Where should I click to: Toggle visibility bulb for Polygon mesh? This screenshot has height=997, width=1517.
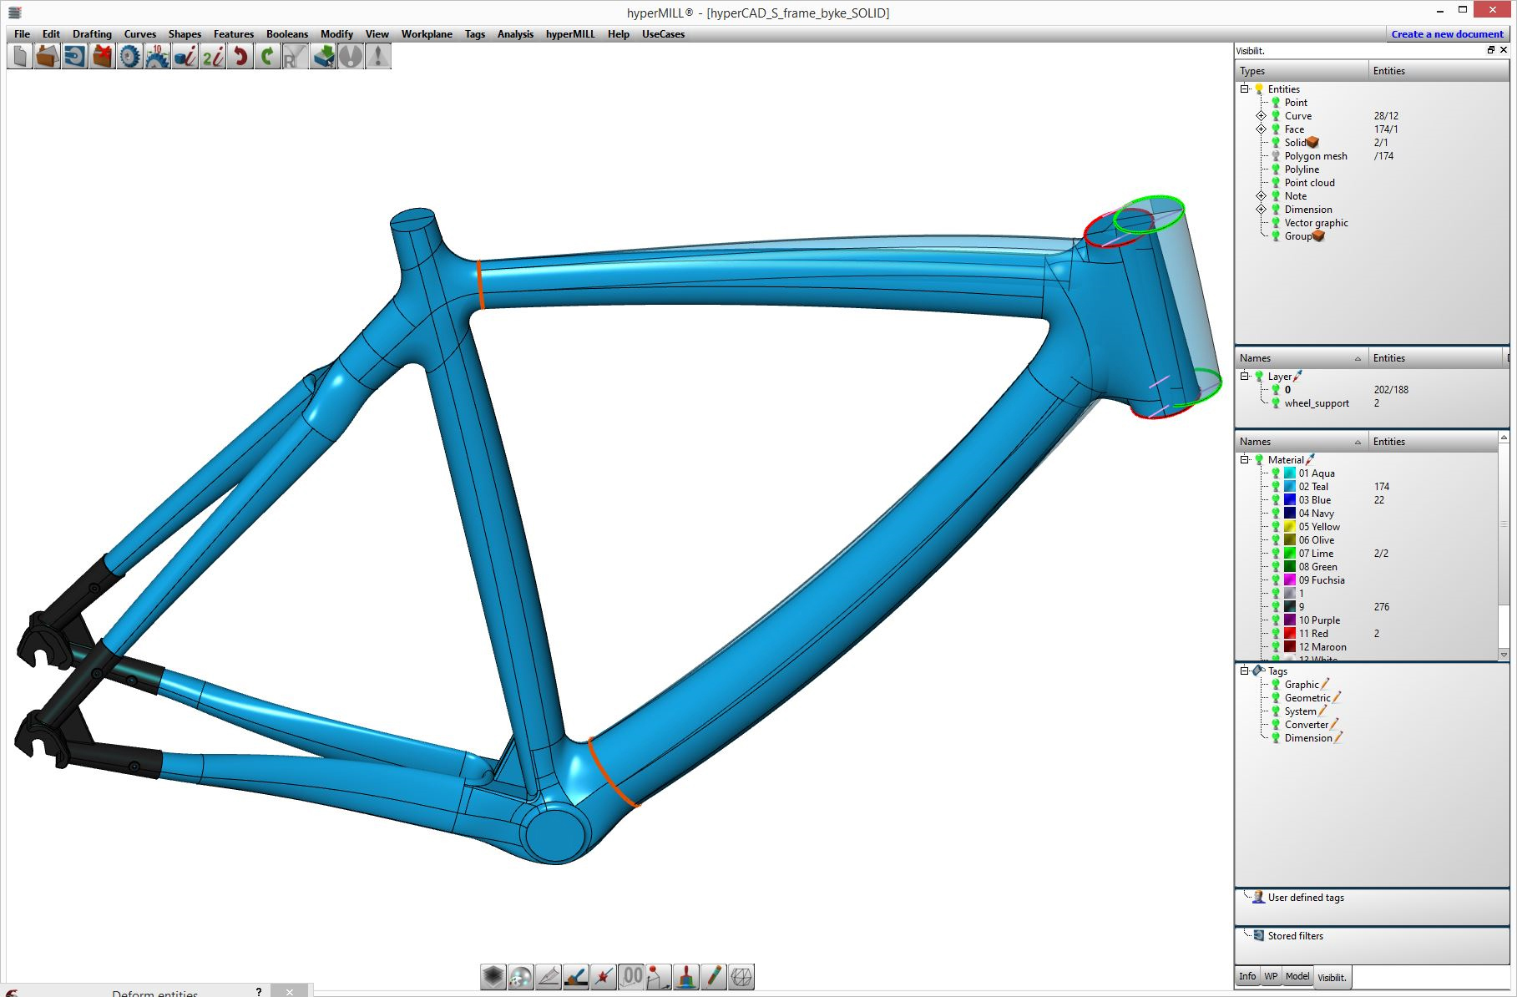1276,156
